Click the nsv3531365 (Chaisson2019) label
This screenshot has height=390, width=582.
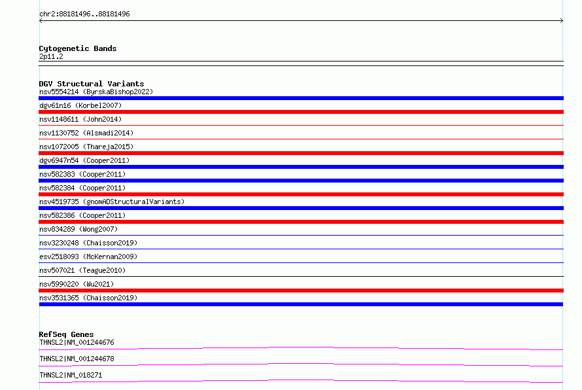click(88, 298)
